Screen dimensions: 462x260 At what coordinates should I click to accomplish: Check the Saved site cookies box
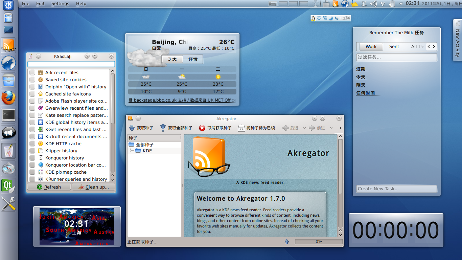(32, 80)
